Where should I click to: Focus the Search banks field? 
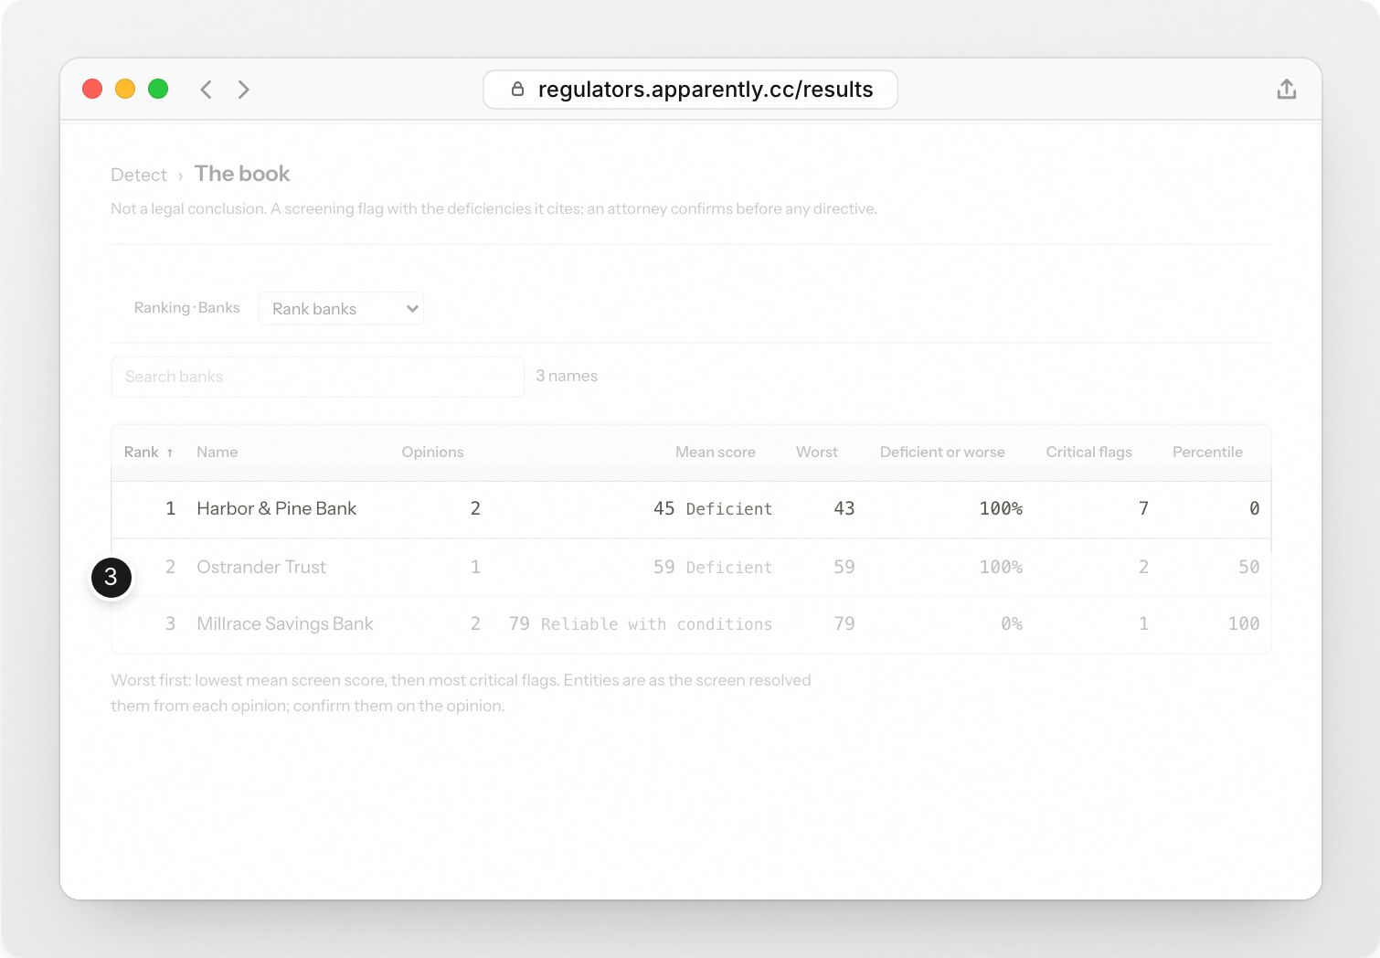click(318, 377)
